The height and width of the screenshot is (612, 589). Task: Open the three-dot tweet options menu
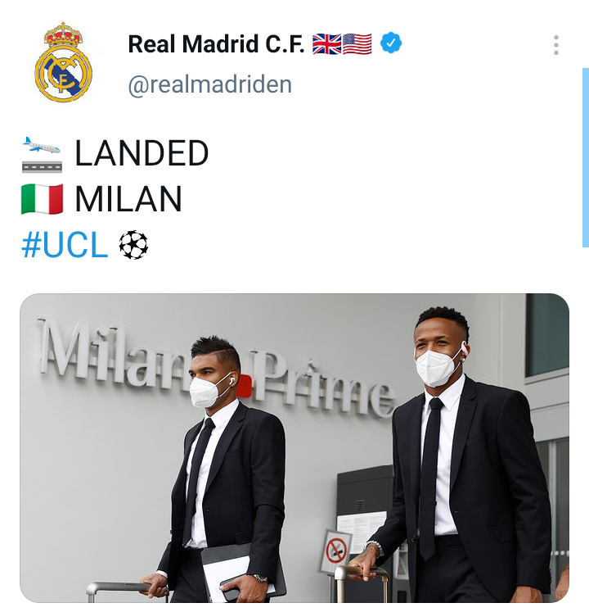(556, 45)
